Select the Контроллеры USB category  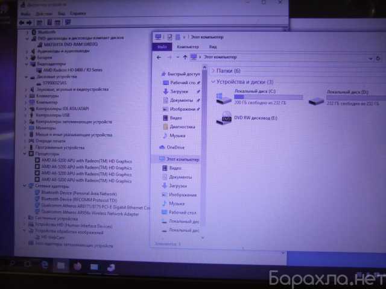52,115
